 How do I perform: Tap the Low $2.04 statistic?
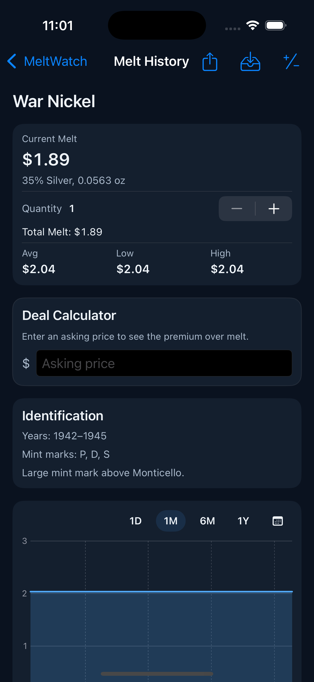click(x=133, y=269)
